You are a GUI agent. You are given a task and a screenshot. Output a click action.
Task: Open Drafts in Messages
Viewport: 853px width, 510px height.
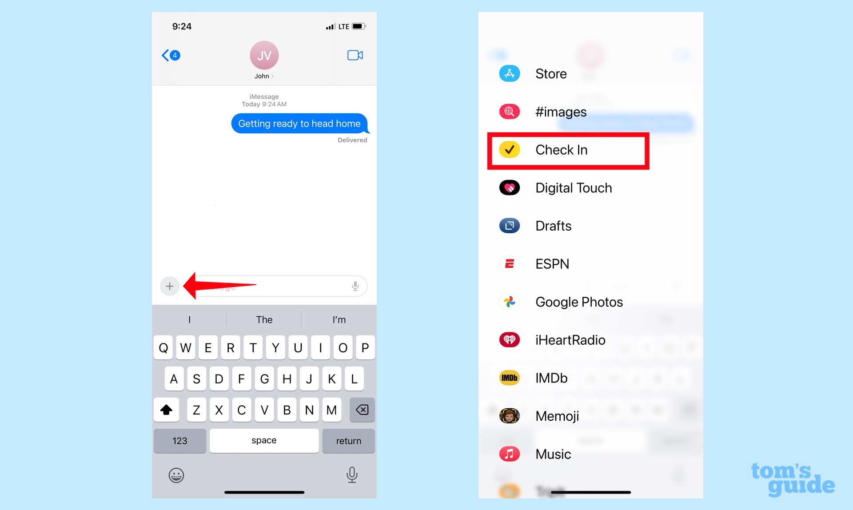tap(553, 225)
